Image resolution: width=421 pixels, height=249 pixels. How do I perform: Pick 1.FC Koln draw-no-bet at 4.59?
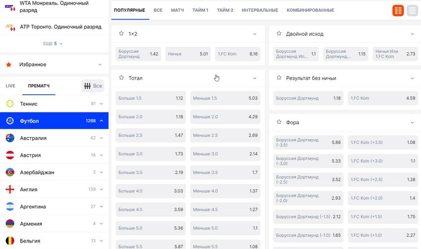pyautogui.click(x=383, y=98)
